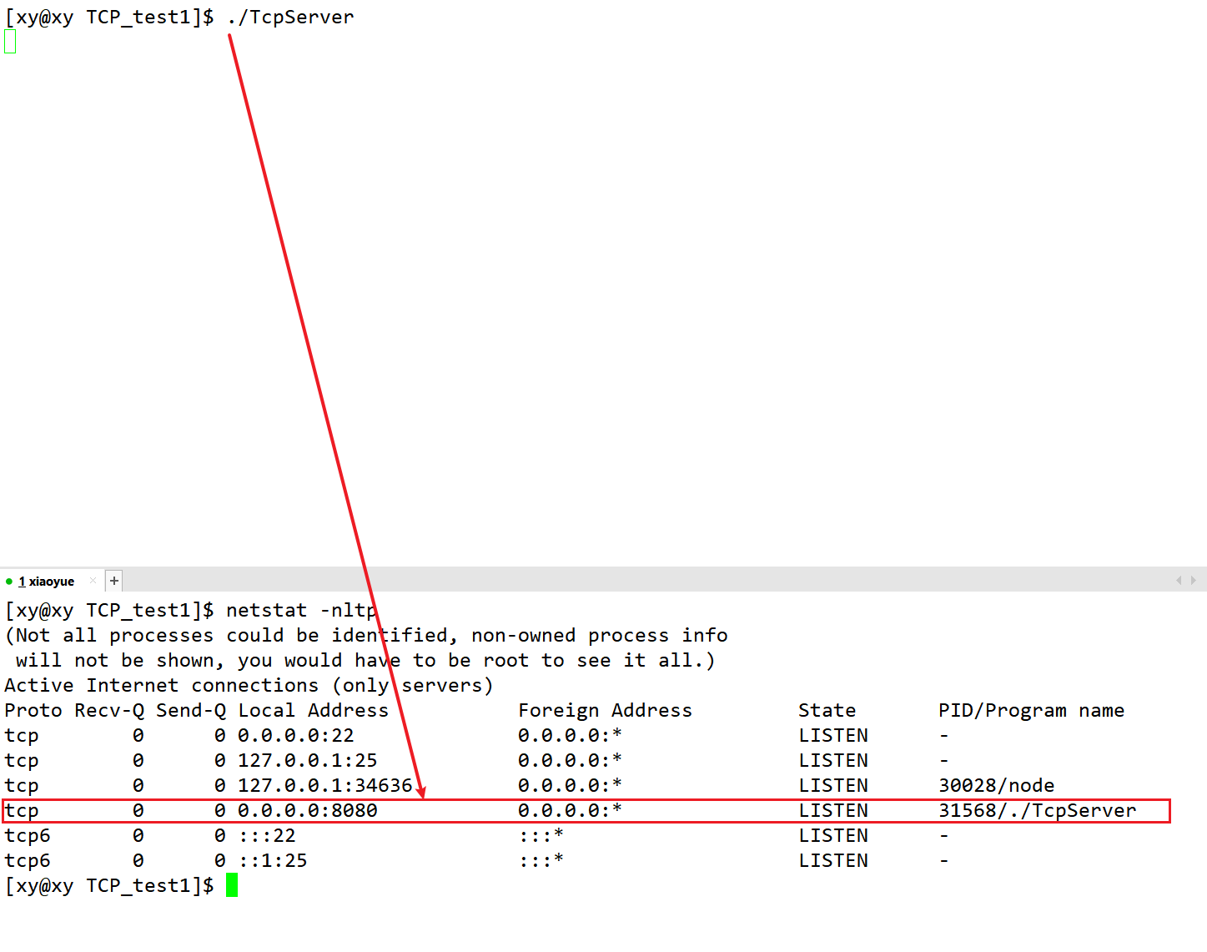Click the green block cursor at bottom prompt
This screenshot has width=1207, height=952.
(232, 885)
